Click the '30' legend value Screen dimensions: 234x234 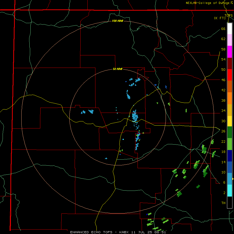[x=223, y=121]
